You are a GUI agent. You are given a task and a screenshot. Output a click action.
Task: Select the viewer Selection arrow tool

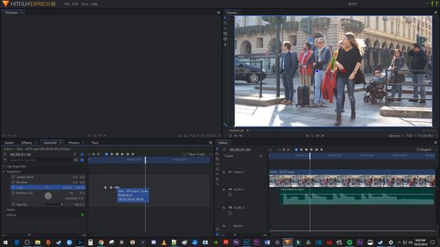pyautogui.click(x=225, y=19)
